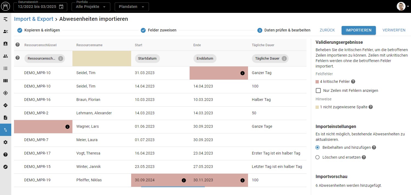Open the bulleted list icon in sidebar
The image size is (411, 195).
point(5,68)
